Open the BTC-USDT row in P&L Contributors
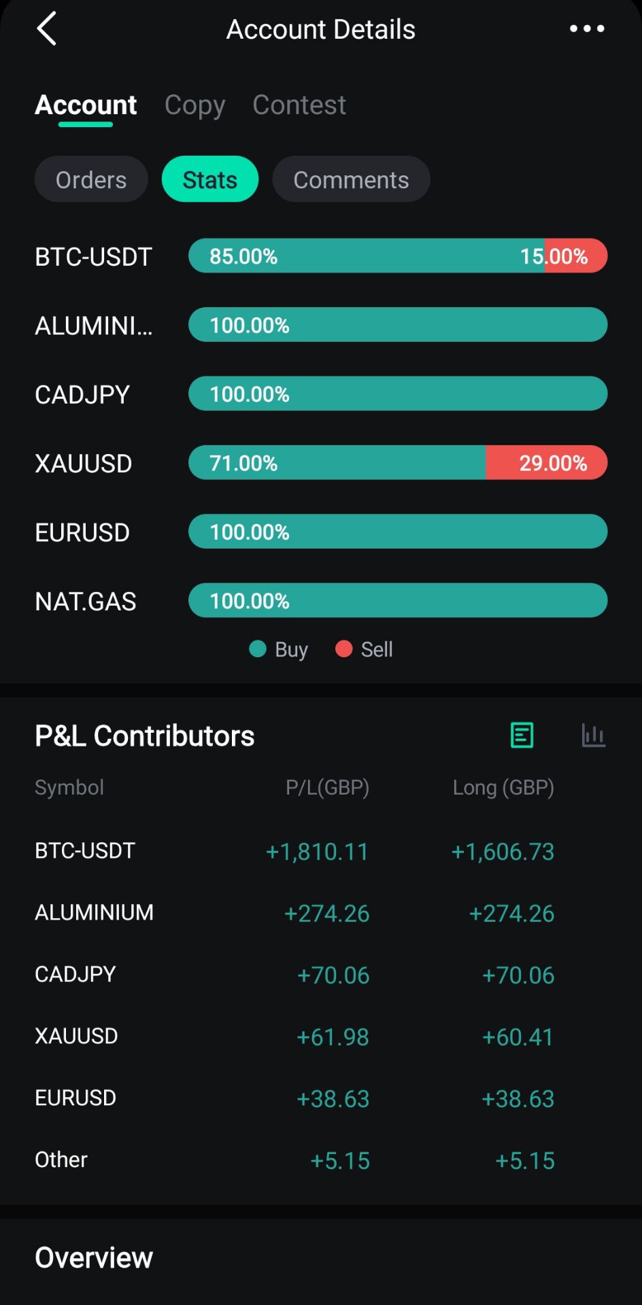This screenshot has height=1305, width=642. pos(85,851)
